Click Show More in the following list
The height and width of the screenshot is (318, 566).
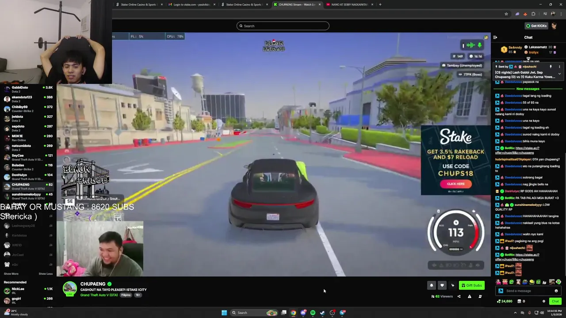click(11, 273)
